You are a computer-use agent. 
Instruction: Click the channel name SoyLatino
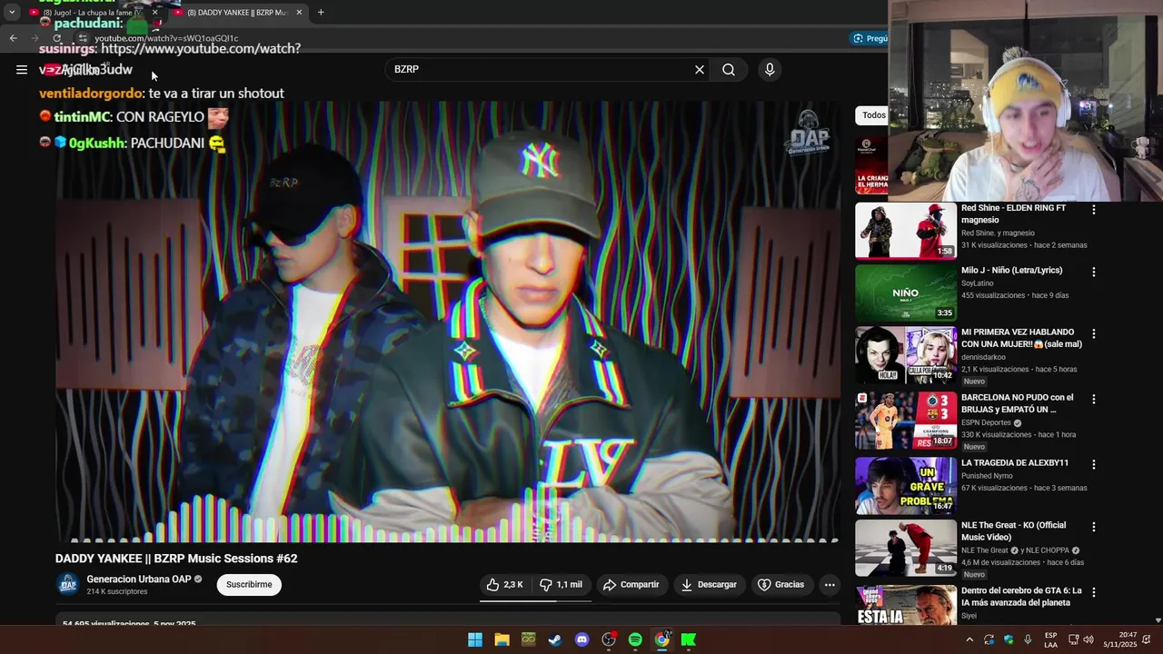coord(977,283)
